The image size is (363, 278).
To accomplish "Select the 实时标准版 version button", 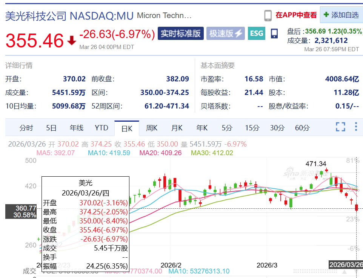I will tap(181, 33).
